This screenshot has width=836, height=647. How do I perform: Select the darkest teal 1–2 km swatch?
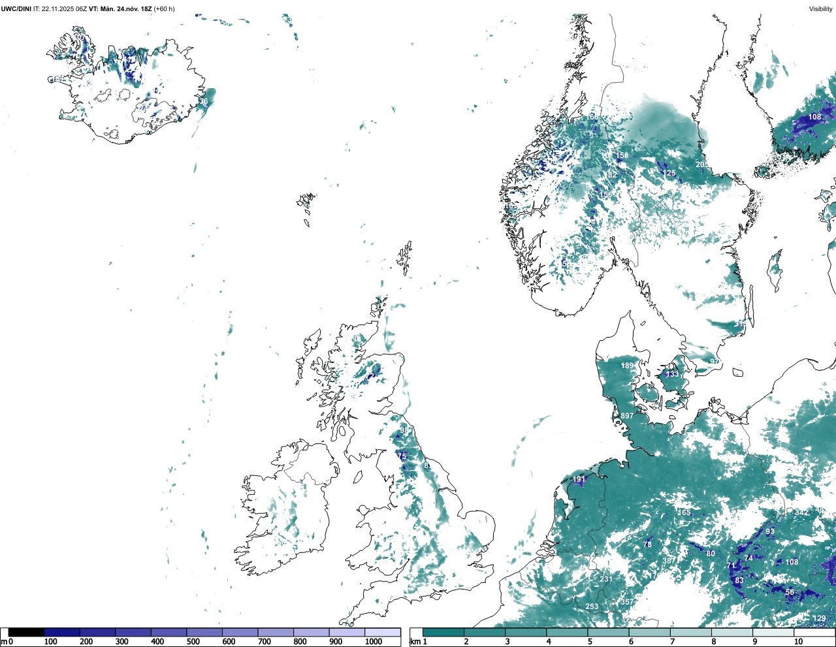[443, 632]
